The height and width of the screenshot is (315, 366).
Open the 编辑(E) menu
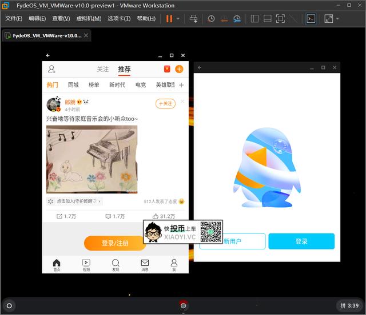point(37,18)
